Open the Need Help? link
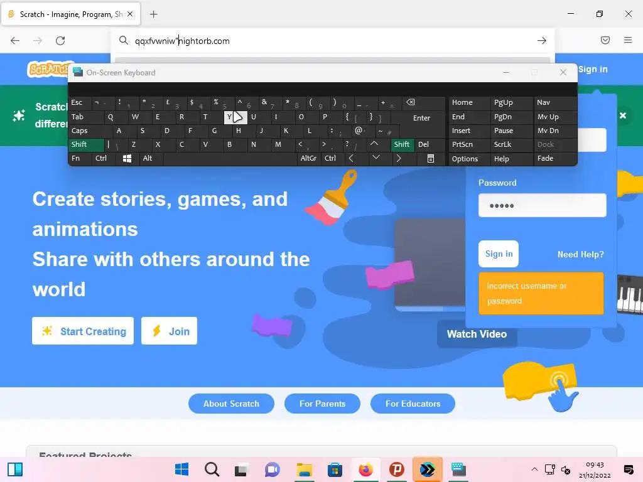 580,254
